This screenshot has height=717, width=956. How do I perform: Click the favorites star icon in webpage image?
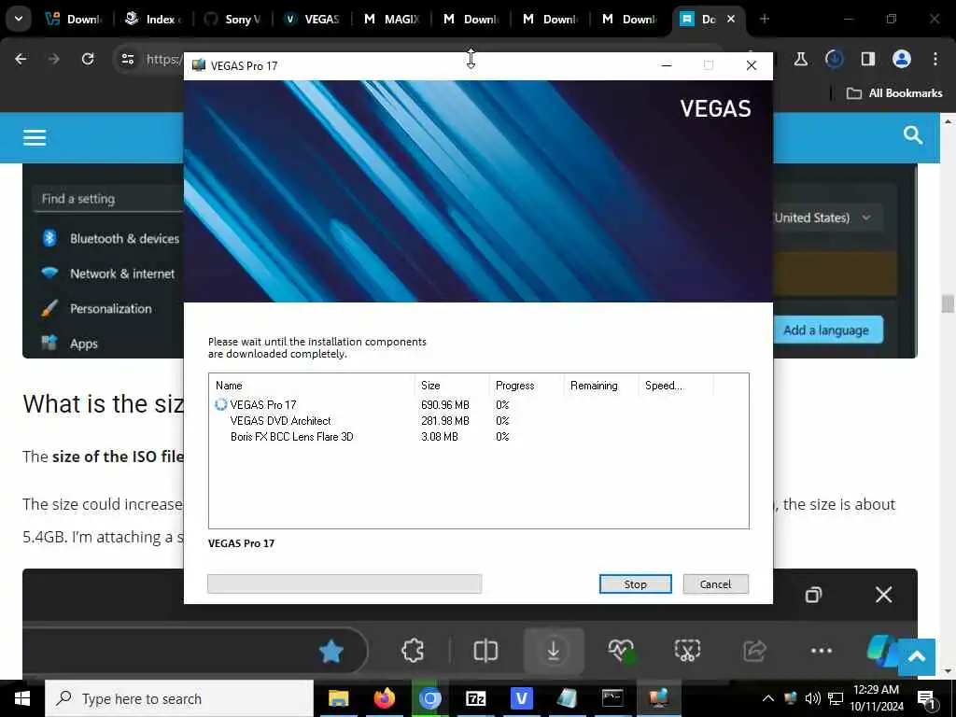[331, 651]
